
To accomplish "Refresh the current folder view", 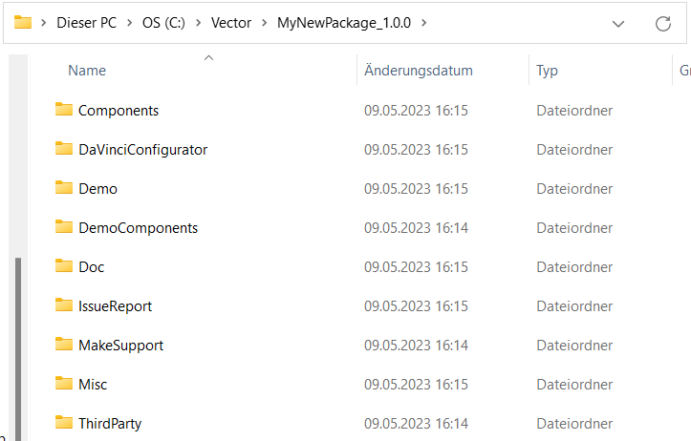I will [x=662, y=23].
